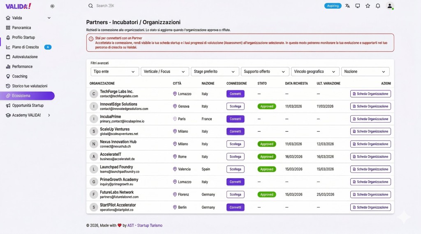This screenshot has height=234, width=421.
Task: Open notifications bell in top bar
Action: 378,6
